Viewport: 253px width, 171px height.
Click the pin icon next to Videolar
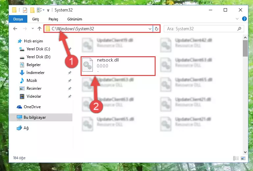tap(69, 96)
